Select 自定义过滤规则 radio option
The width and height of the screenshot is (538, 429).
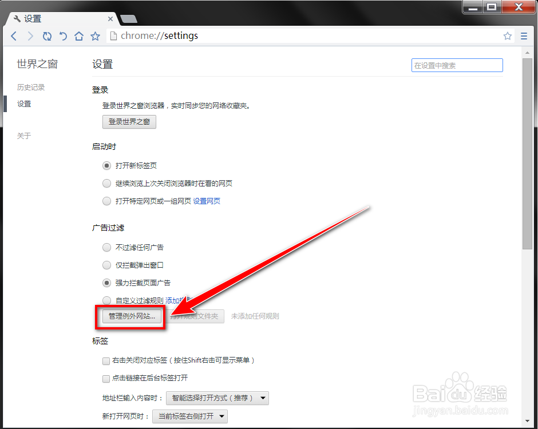pos(106,300)
